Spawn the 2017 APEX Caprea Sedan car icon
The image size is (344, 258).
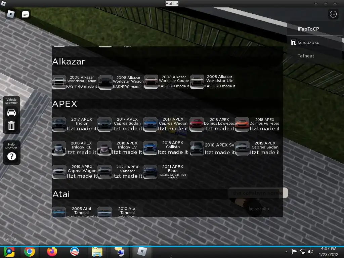tap(104, 124)
